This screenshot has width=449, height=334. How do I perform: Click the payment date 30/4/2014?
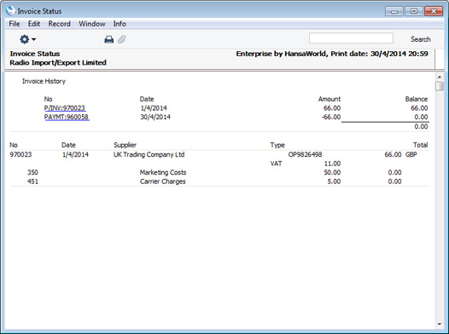155,117
